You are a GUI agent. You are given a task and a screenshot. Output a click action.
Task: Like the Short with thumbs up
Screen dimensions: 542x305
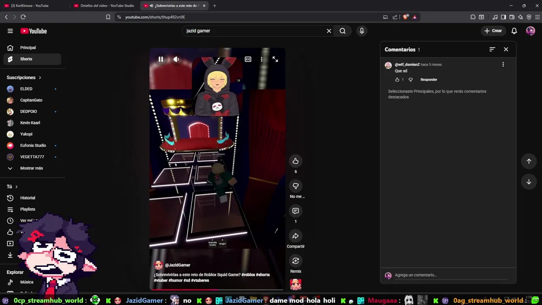(x=296, y=161)
